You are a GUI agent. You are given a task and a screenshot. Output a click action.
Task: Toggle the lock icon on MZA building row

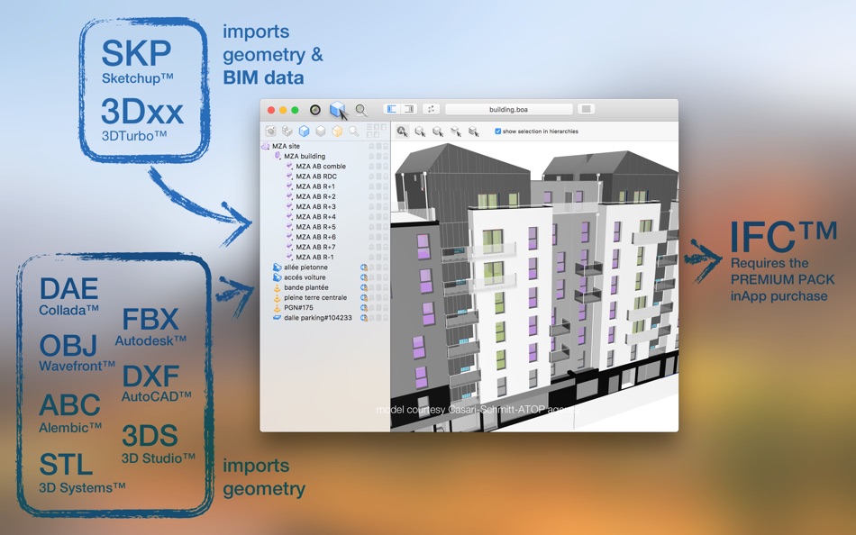[386, 156]
